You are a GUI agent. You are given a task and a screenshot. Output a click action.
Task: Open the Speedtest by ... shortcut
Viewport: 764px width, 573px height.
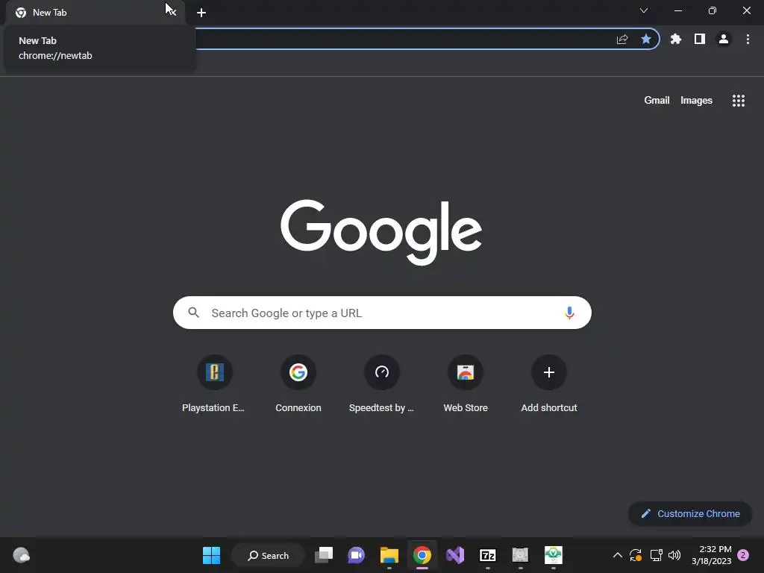pyautogui.click(x=381, y=384)
